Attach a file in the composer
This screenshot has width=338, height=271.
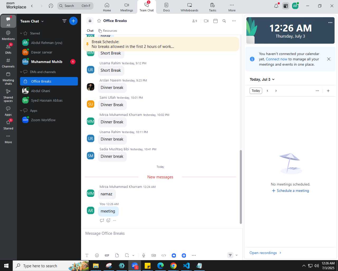(x=117, y=255)
